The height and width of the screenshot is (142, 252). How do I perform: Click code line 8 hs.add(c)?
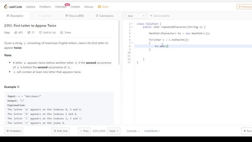point(162,46)
